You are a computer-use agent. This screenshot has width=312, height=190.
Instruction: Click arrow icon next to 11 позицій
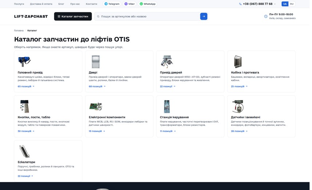pyautogui.click(x=175, y=131)
